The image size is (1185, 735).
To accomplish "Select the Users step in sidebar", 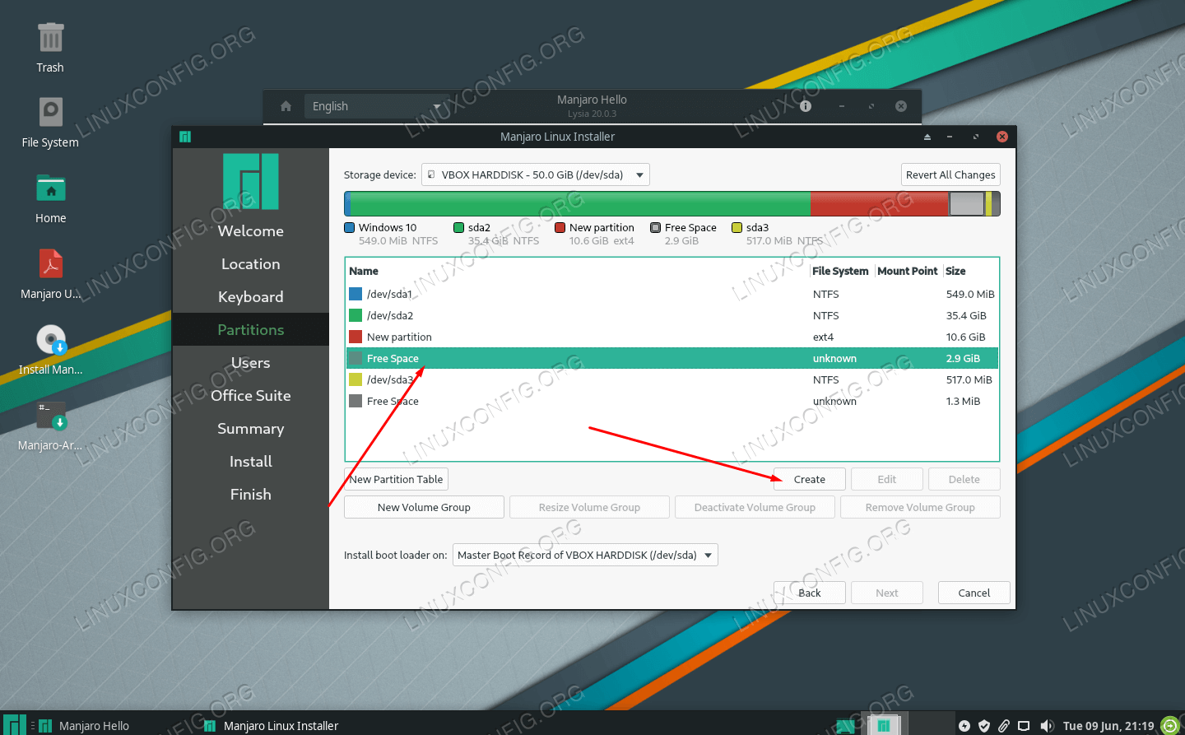I will pyautogui.click(x=251, y=363).
